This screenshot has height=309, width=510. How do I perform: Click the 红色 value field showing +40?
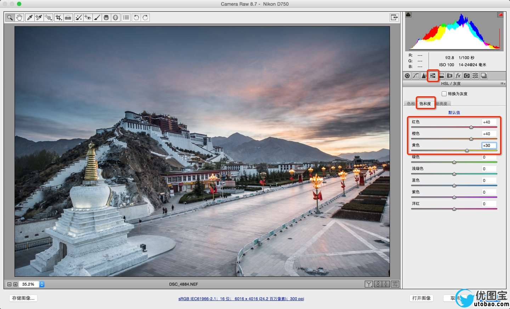coord(489,122)
